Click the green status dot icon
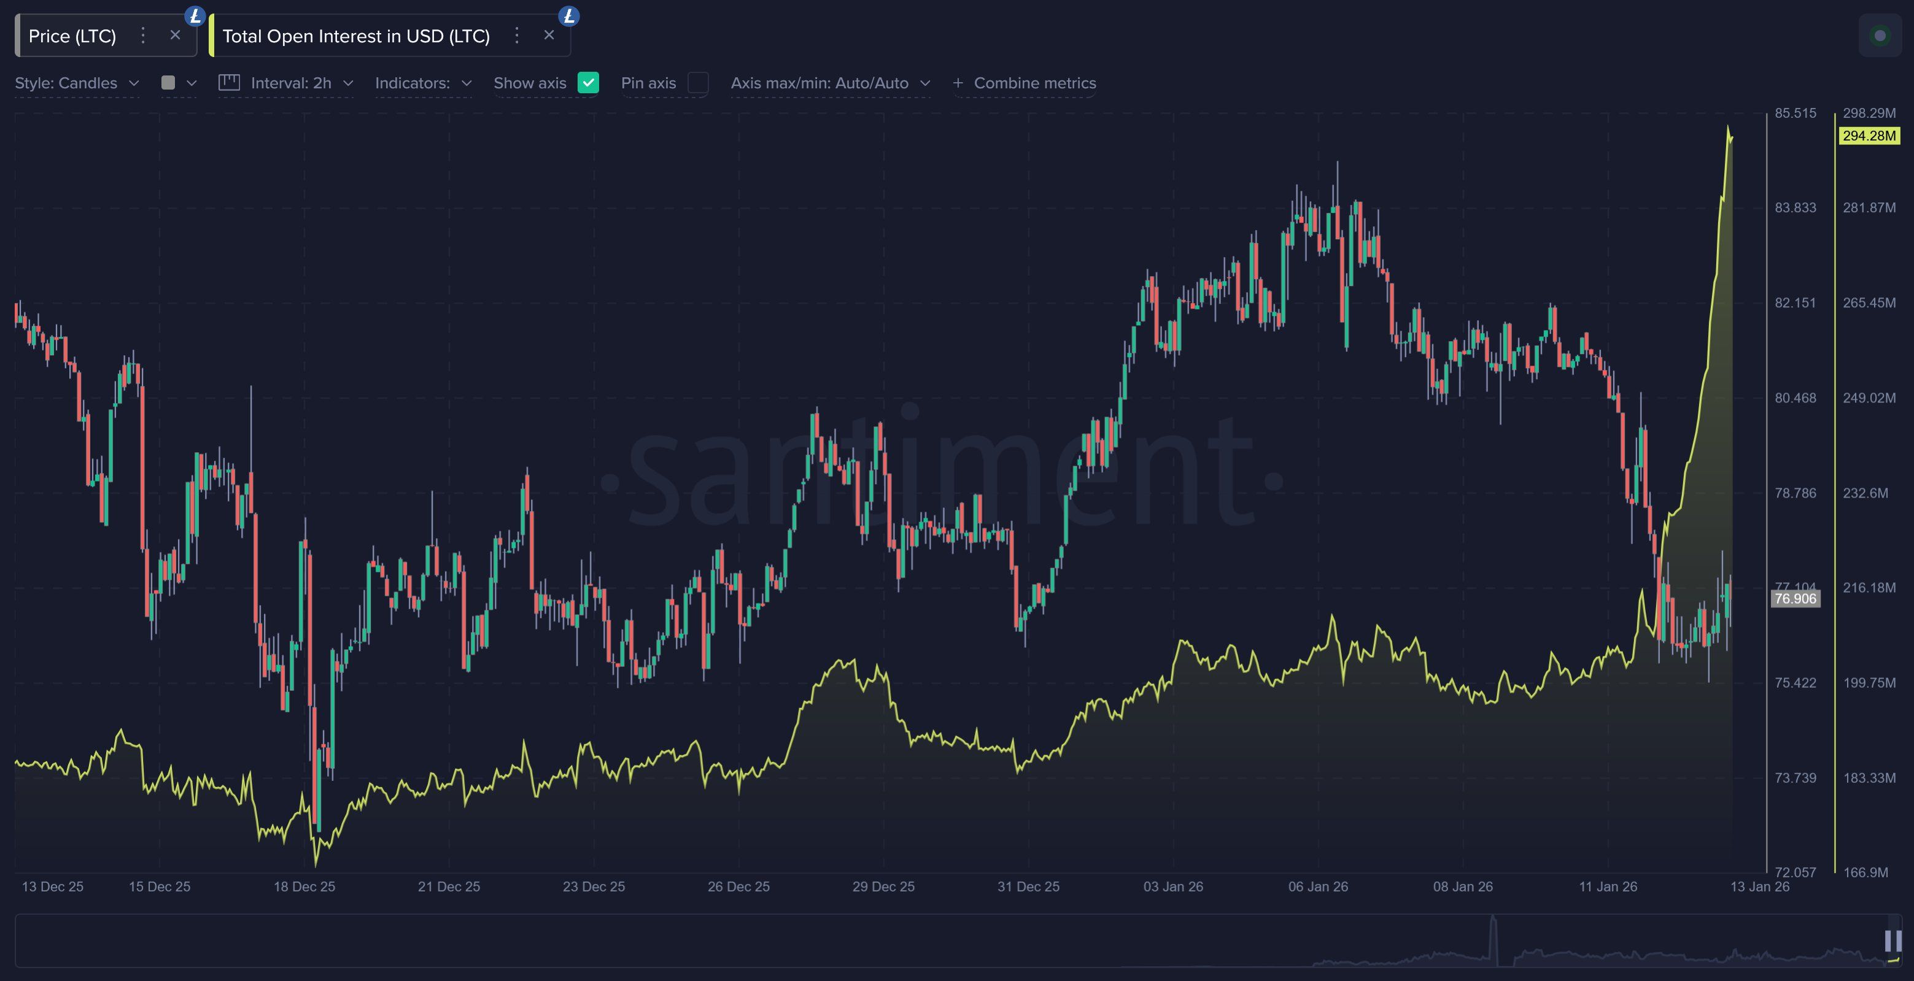 point(1880,36)
